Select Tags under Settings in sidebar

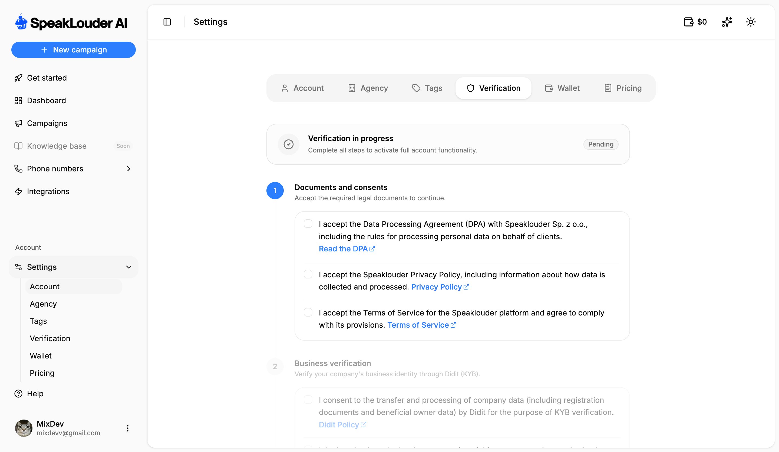click(x=74, y=321)
